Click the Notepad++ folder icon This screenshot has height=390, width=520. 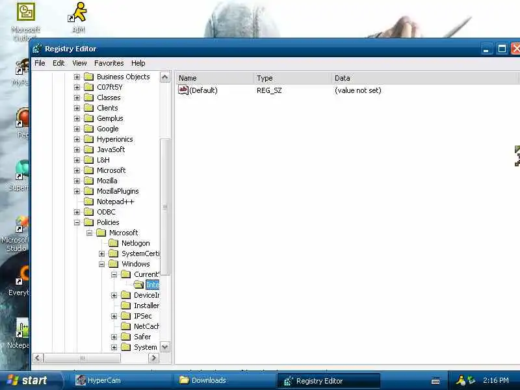pos(88,201)
